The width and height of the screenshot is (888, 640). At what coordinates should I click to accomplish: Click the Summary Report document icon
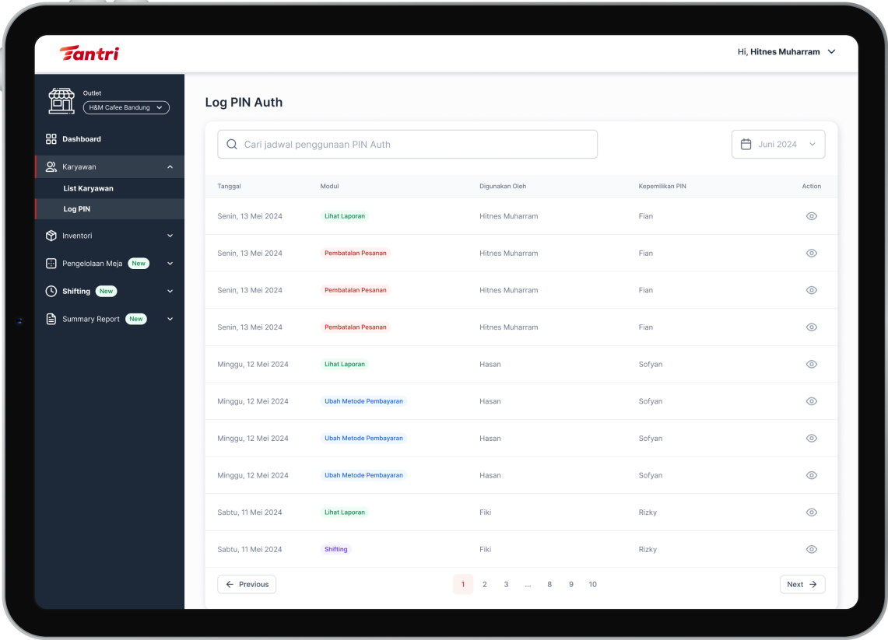tap(51, 319)
